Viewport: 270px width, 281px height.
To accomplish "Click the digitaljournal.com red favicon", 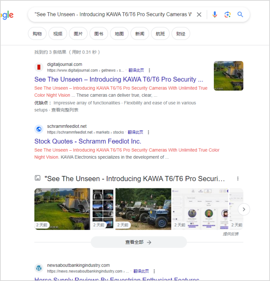I will pyautogui.click(x=39, y=67).
